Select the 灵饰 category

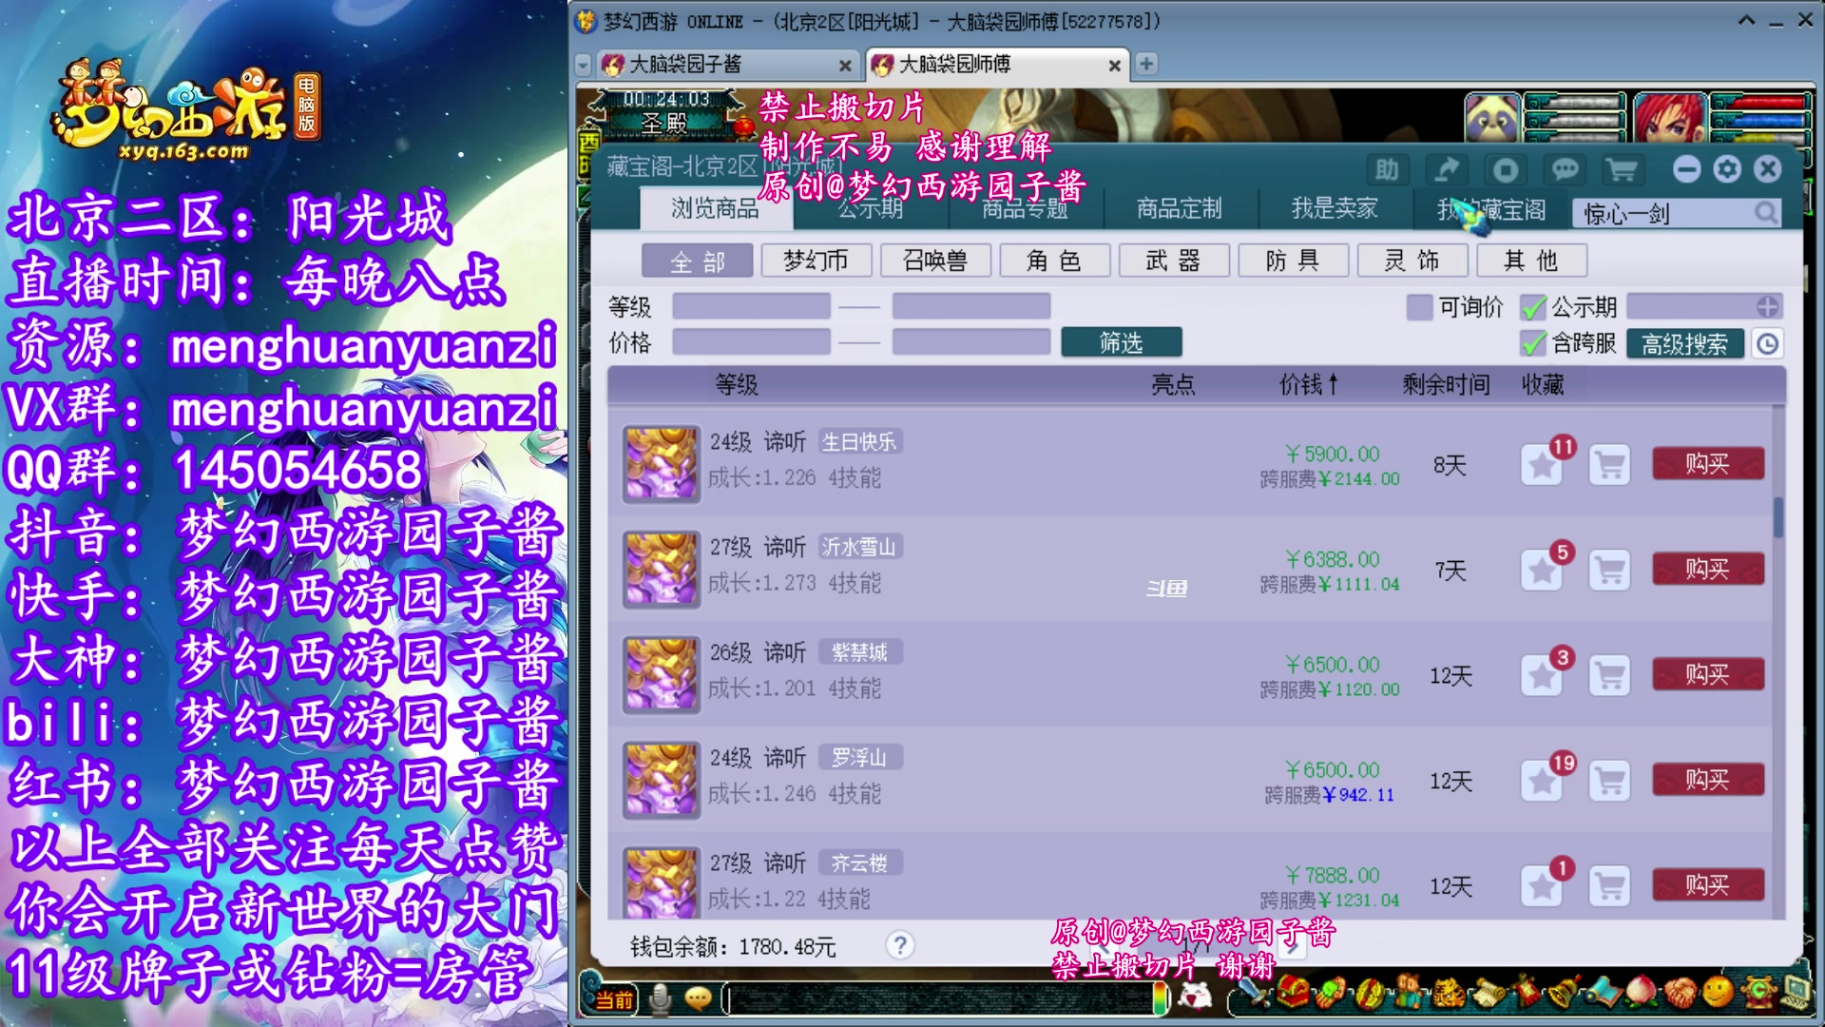click(x=1412, y=261)
